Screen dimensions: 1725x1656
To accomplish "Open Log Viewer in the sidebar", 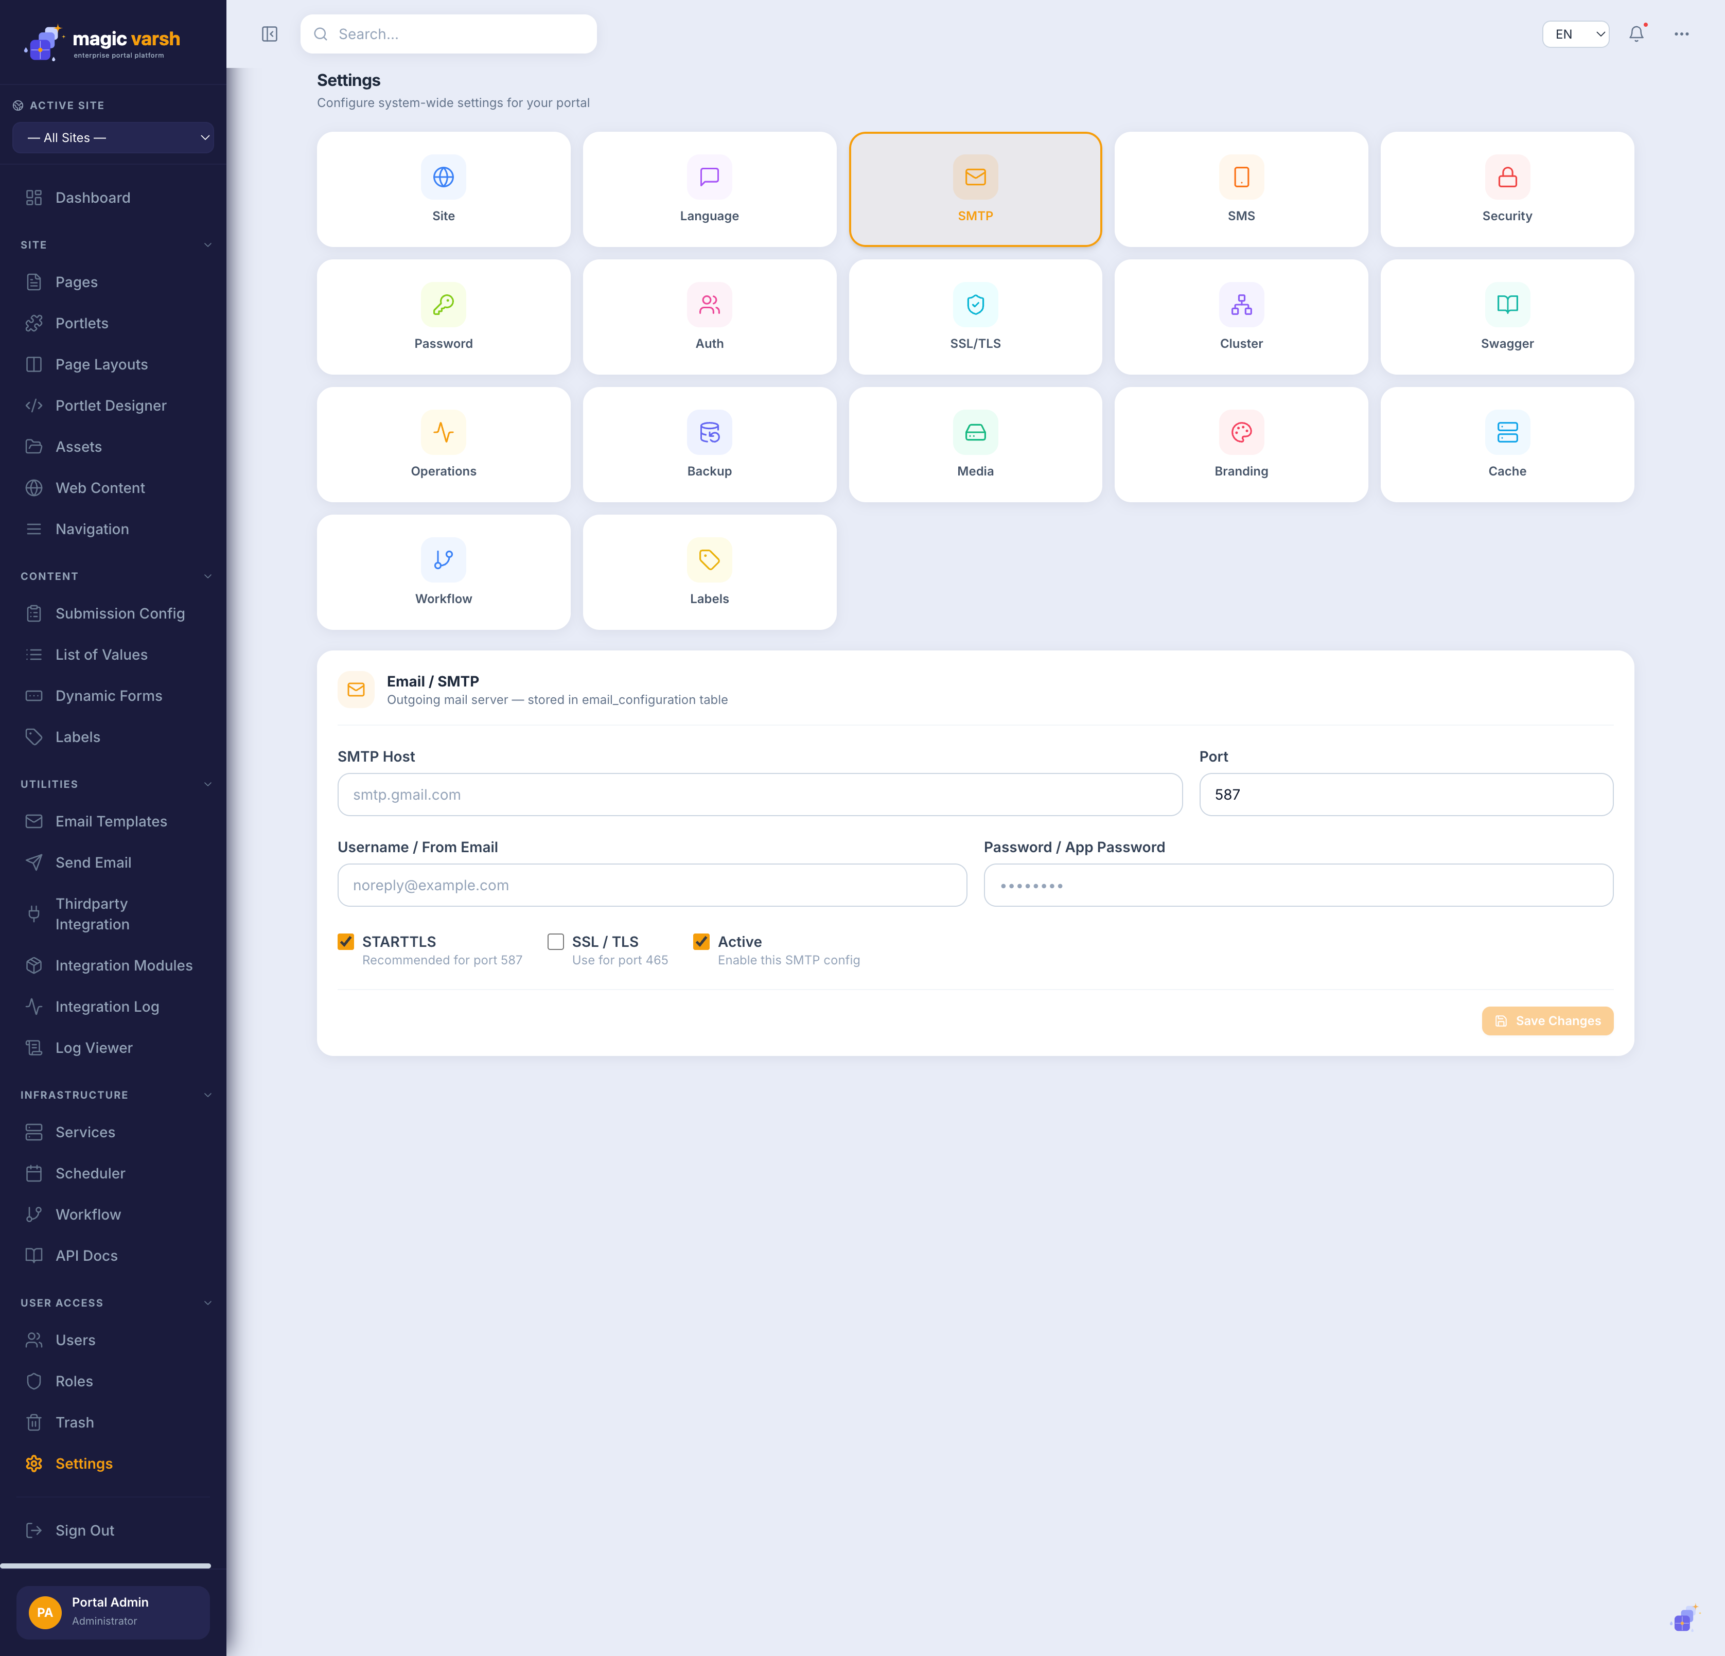I will pos(114,1048).
